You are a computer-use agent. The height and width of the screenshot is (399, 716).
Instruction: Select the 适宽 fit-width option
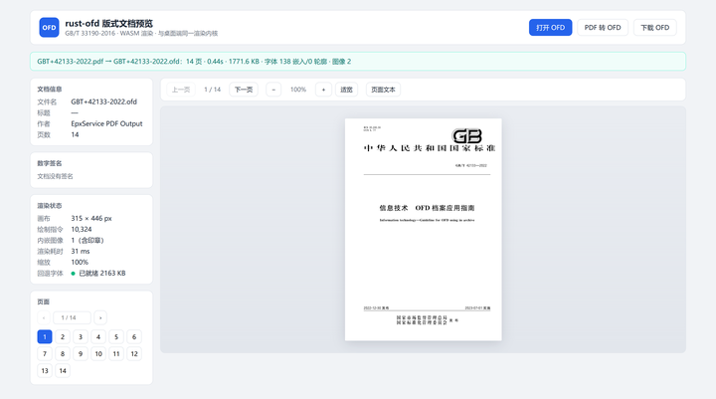(x=346, y=90)
